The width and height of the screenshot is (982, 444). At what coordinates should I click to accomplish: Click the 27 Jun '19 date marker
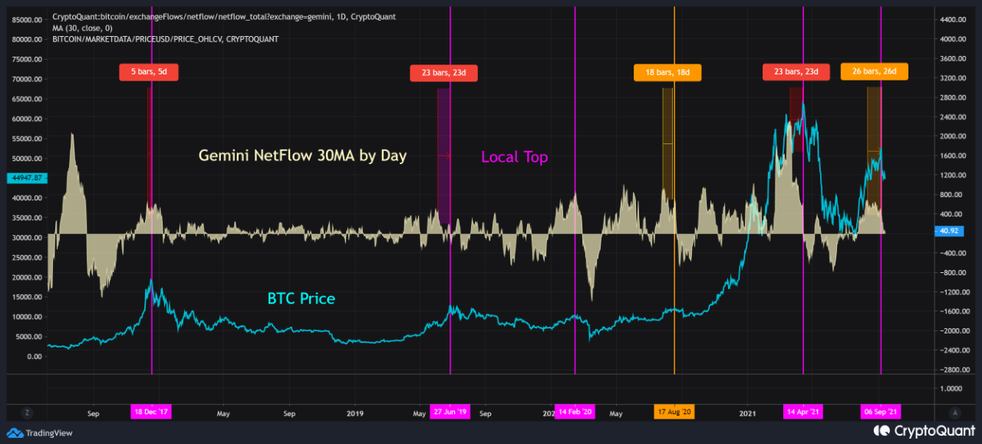click(x=450, y=412)
